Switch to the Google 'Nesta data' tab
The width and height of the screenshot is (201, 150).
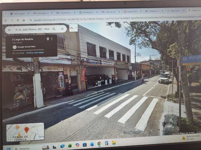point(175,11)
